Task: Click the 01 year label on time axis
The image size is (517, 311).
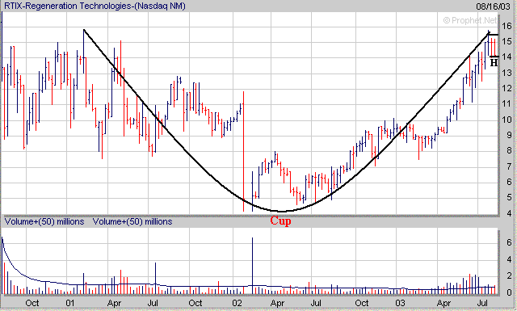Action: pyautogui.click(x=70, y=303)
